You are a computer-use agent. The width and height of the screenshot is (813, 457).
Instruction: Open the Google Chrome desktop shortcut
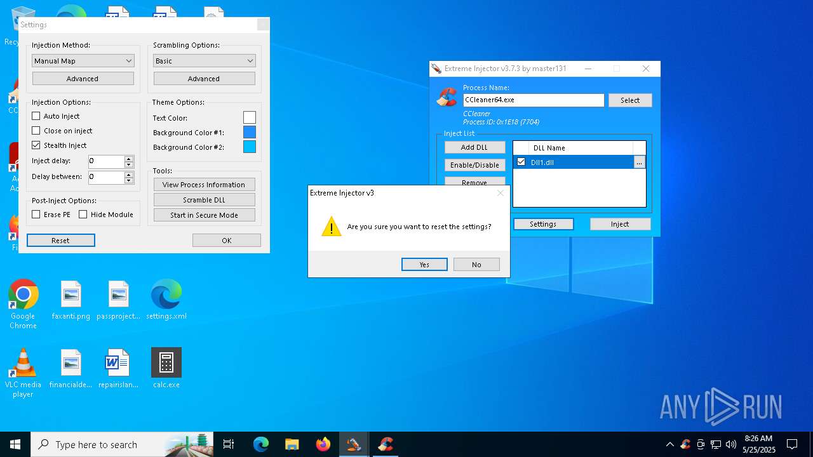click(x=24, y=304)
